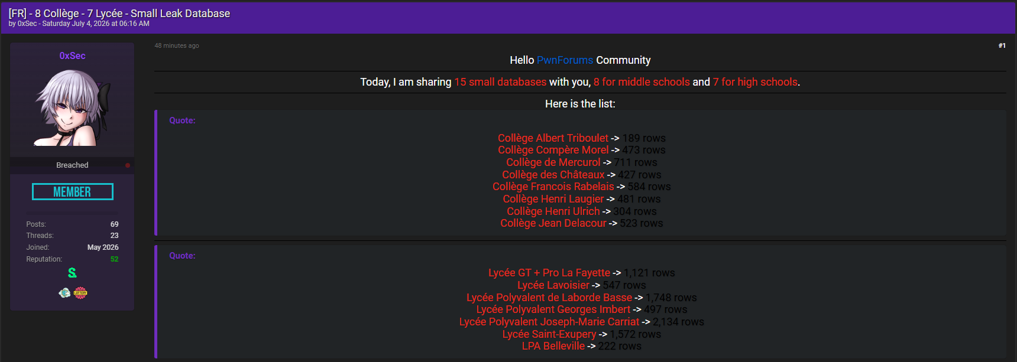The image size is (1017, 362).
Task: Click the Lottery award badge icon
Action: (80, 293)
